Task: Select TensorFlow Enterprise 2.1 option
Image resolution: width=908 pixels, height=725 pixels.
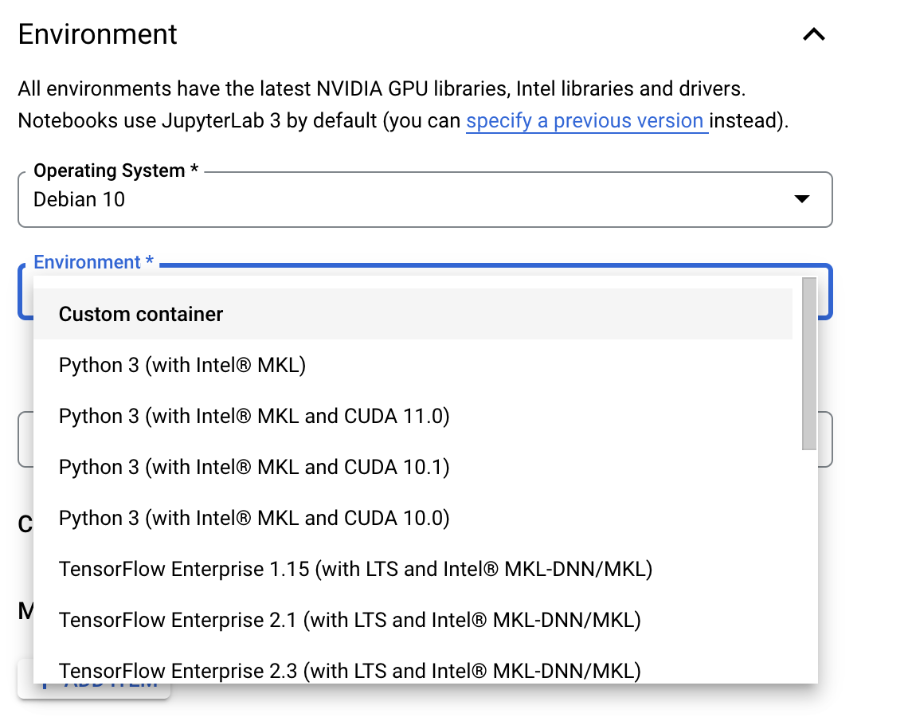Action: (413, 620)
